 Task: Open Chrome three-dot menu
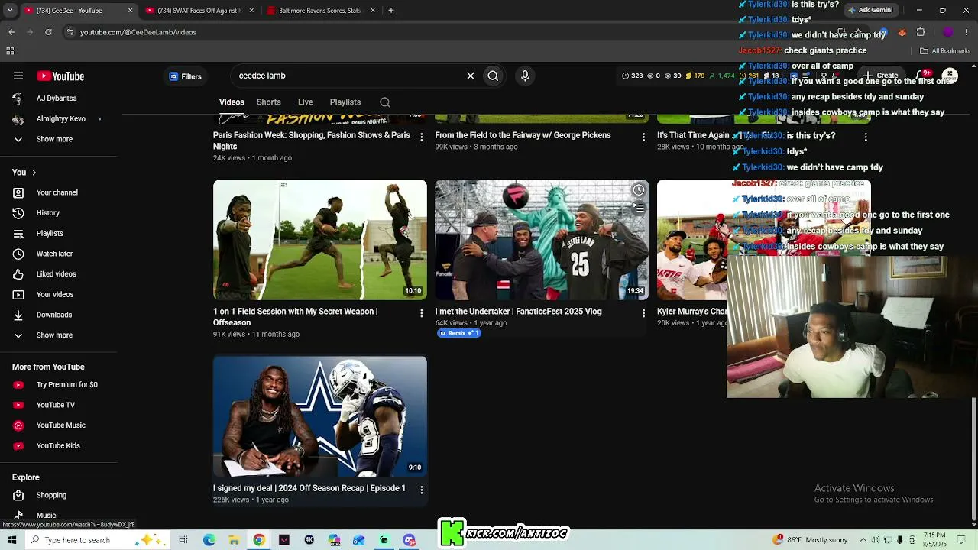pos(967,32)
